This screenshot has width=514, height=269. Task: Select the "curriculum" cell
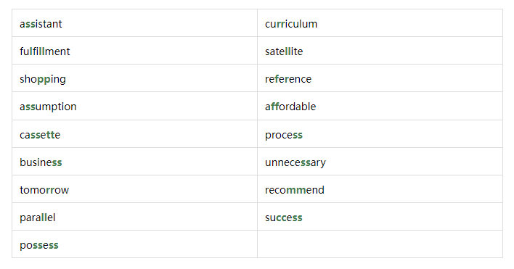pyautogui.click(x=380, y=23)
